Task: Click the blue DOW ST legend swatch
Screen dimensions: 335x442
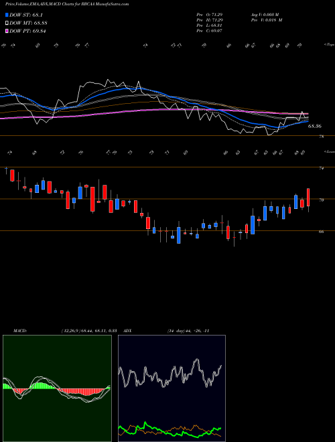Action: (x=7, y=15)
